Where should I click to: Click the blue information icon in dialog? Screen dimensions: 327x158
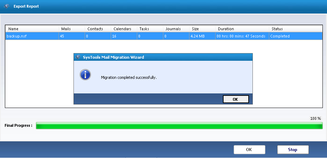pyautogui.click(x=85, y=75)
